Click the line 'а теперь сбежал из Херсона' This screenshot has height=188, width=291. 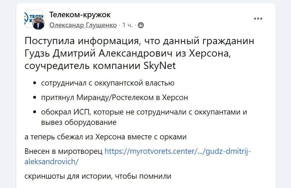(x=106, y=137)
